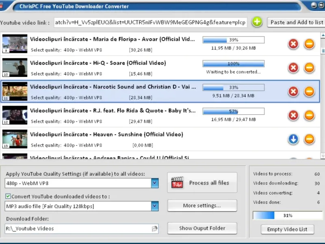The image size is (325, 244).
Task: Open the 480p WebM VP8 quality dropdown
Action: tap(155, 183)
